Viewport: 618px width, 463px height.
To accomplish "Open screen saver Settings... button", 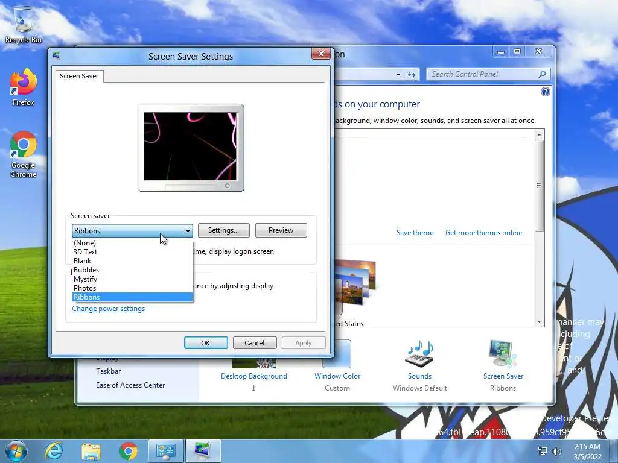I will [223, 230].
